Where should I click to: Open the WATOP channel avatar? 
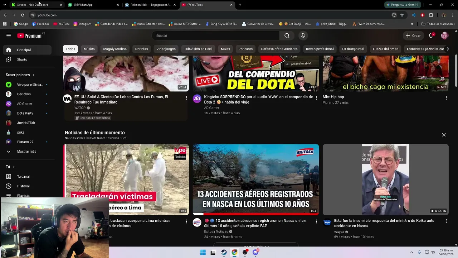coord(67,99)
